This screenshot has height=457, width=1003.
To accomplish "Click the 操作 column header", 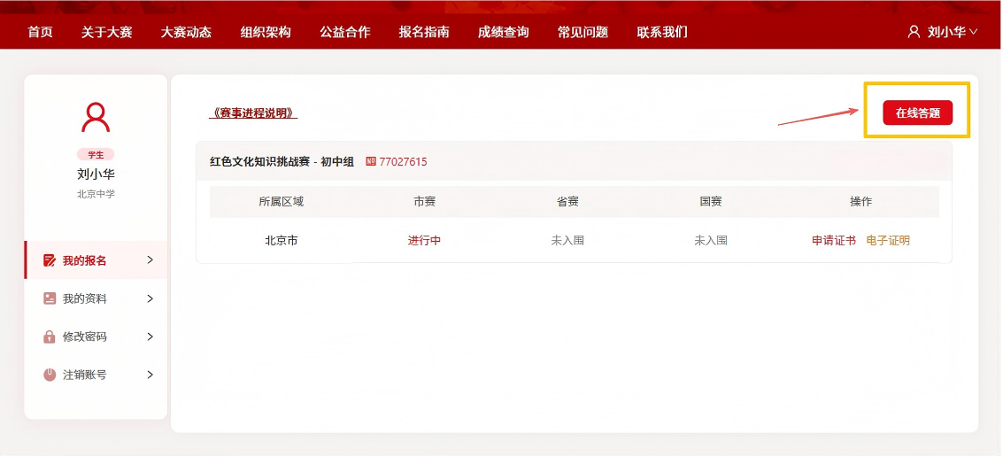I will [x=860, y=202].
